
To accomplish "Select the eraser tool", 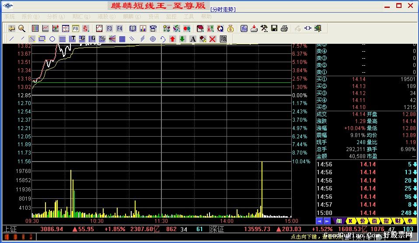I will pyautogui.click(x=203, y=39).
